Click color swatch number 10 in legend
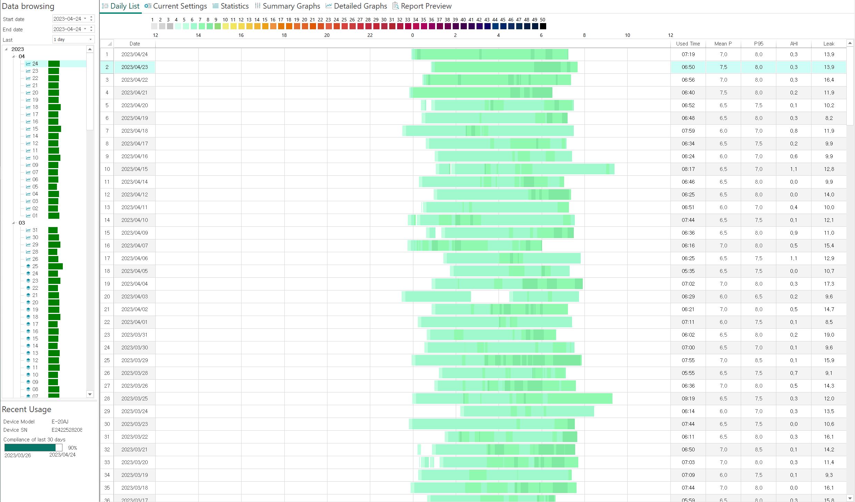The image size is (855, 502). click(x=225, y=26)
